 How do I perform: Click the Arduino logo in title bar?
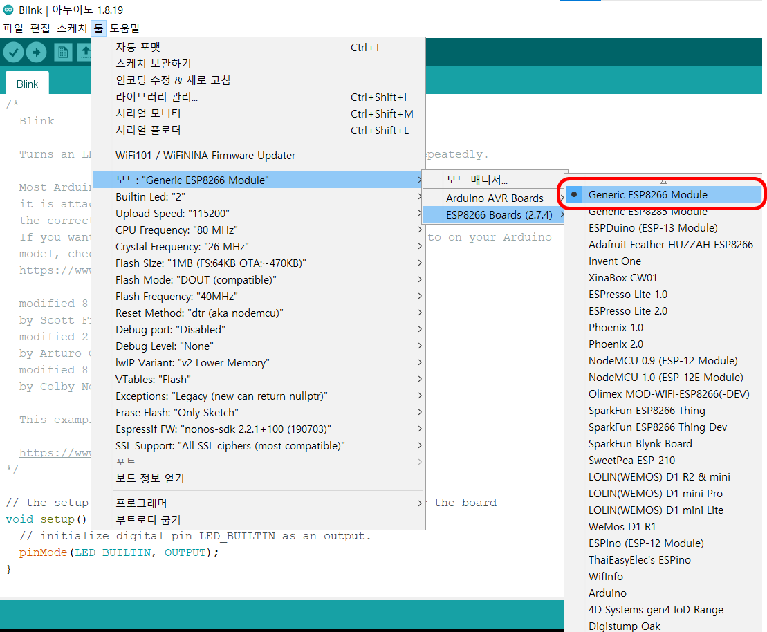pyautogui.click(x=8, y=9)
